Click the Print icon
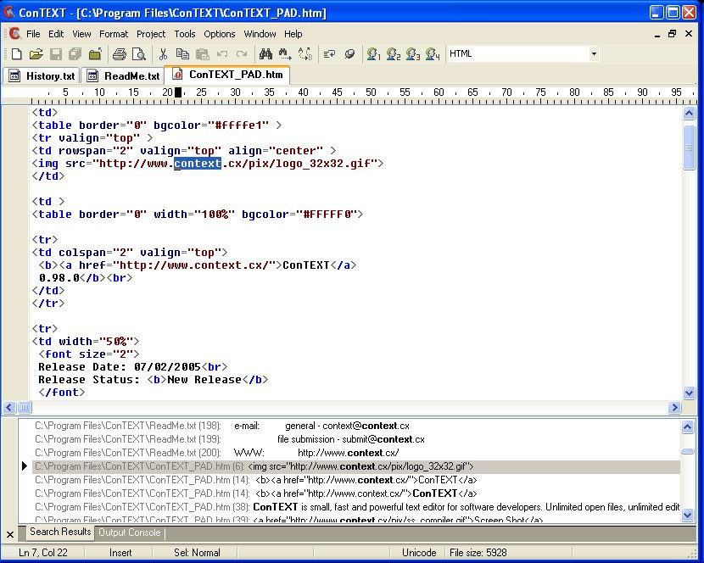Image resolution: width=704 pixels, height=563 pixels. click(119, 54)
